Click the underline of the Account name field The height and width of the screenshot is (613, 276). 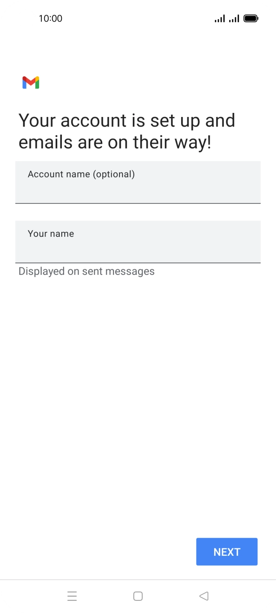(138, 203)
